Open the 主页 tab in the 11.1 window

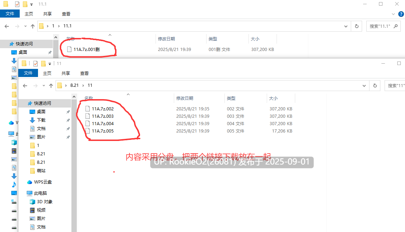[29, 14]
